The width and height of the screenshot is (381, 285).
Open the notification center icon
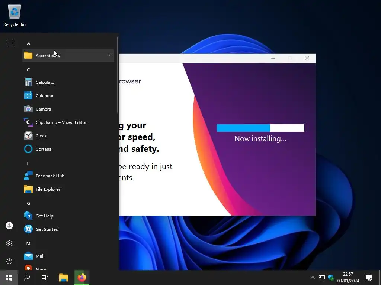point(369,278)
